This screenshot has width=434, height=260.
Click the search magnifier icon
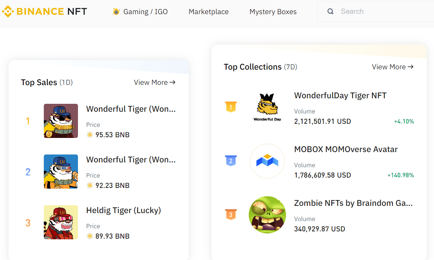tap(330, 11)
